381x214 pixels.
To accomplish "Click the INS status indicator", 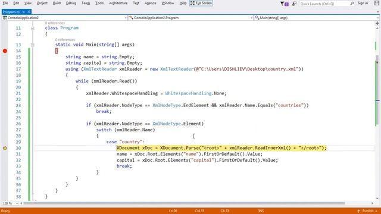I will click(261, 211).
